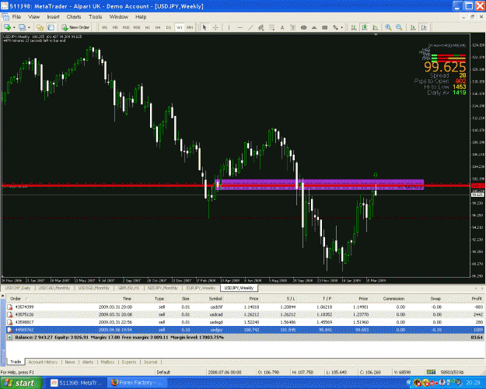The image size is (486, 389).
Task: Select the Trendline drawing tool
Action: tap(250, 27)
